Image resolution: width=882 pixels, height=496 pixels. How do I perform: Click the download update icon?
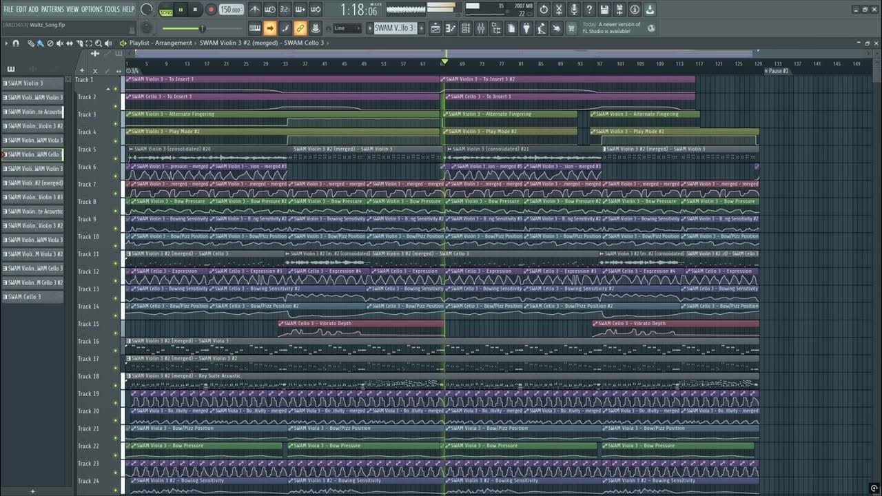point(649,10)
